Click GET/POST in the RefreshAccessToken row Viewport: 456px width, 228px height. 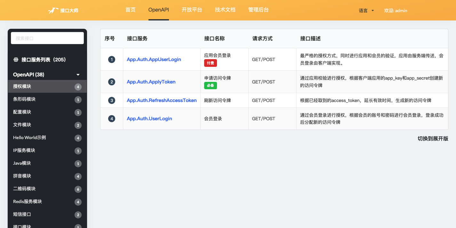click(264, 100)
